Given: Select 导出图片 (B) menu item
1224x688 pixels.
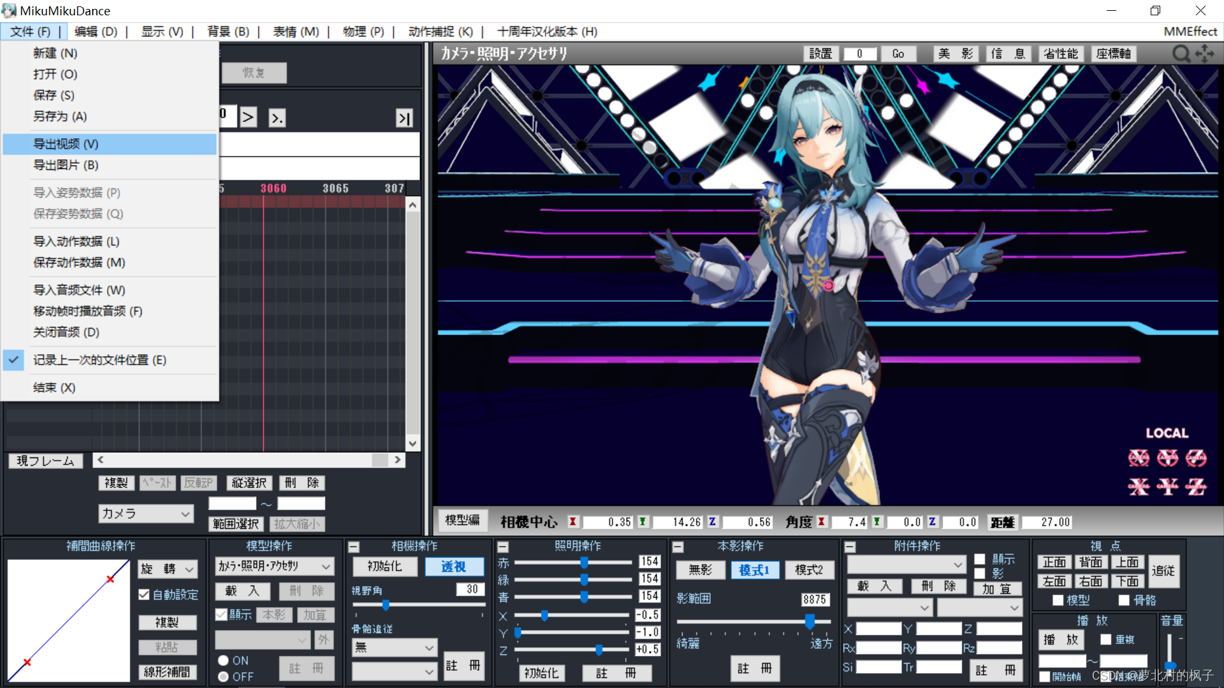Looking at the screenshot, I should point(110,165).
